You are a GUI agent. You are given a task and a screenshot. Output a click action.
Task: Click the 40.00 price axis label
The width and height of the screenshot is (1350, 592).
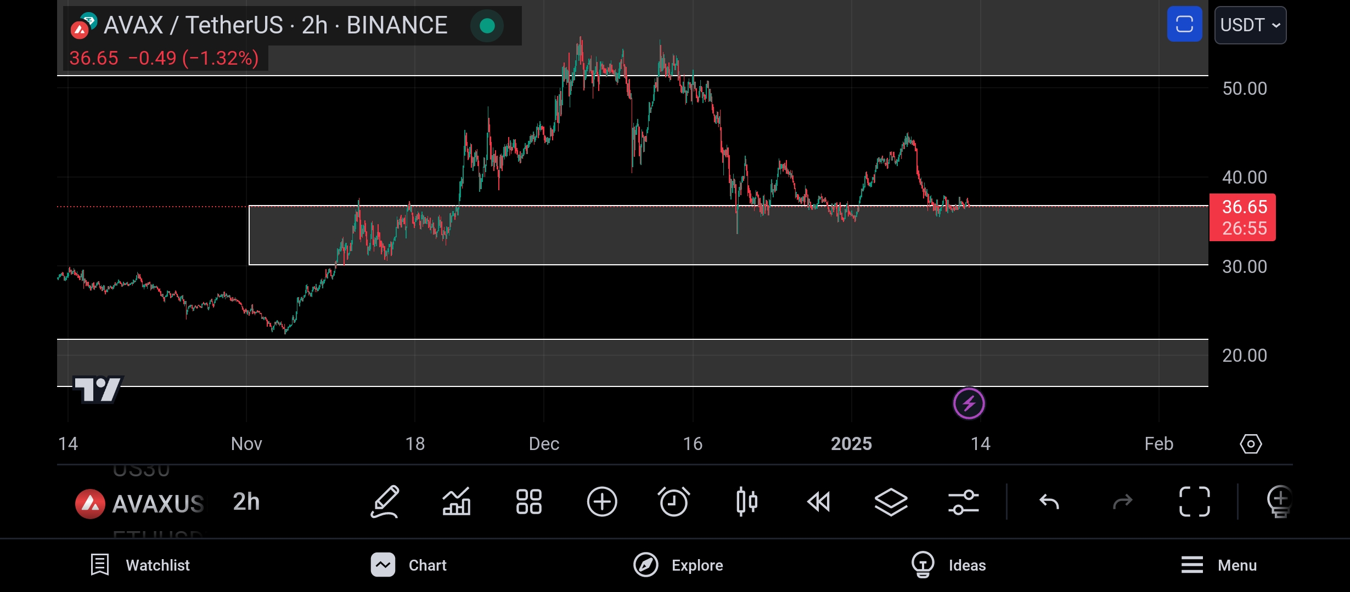click(1245, 177)
